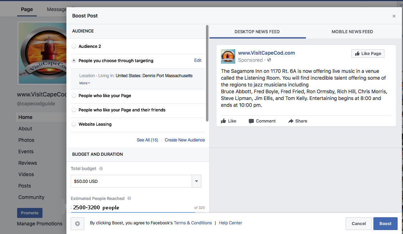
Task: Open the Page tab in the background page
Action: 27,10
